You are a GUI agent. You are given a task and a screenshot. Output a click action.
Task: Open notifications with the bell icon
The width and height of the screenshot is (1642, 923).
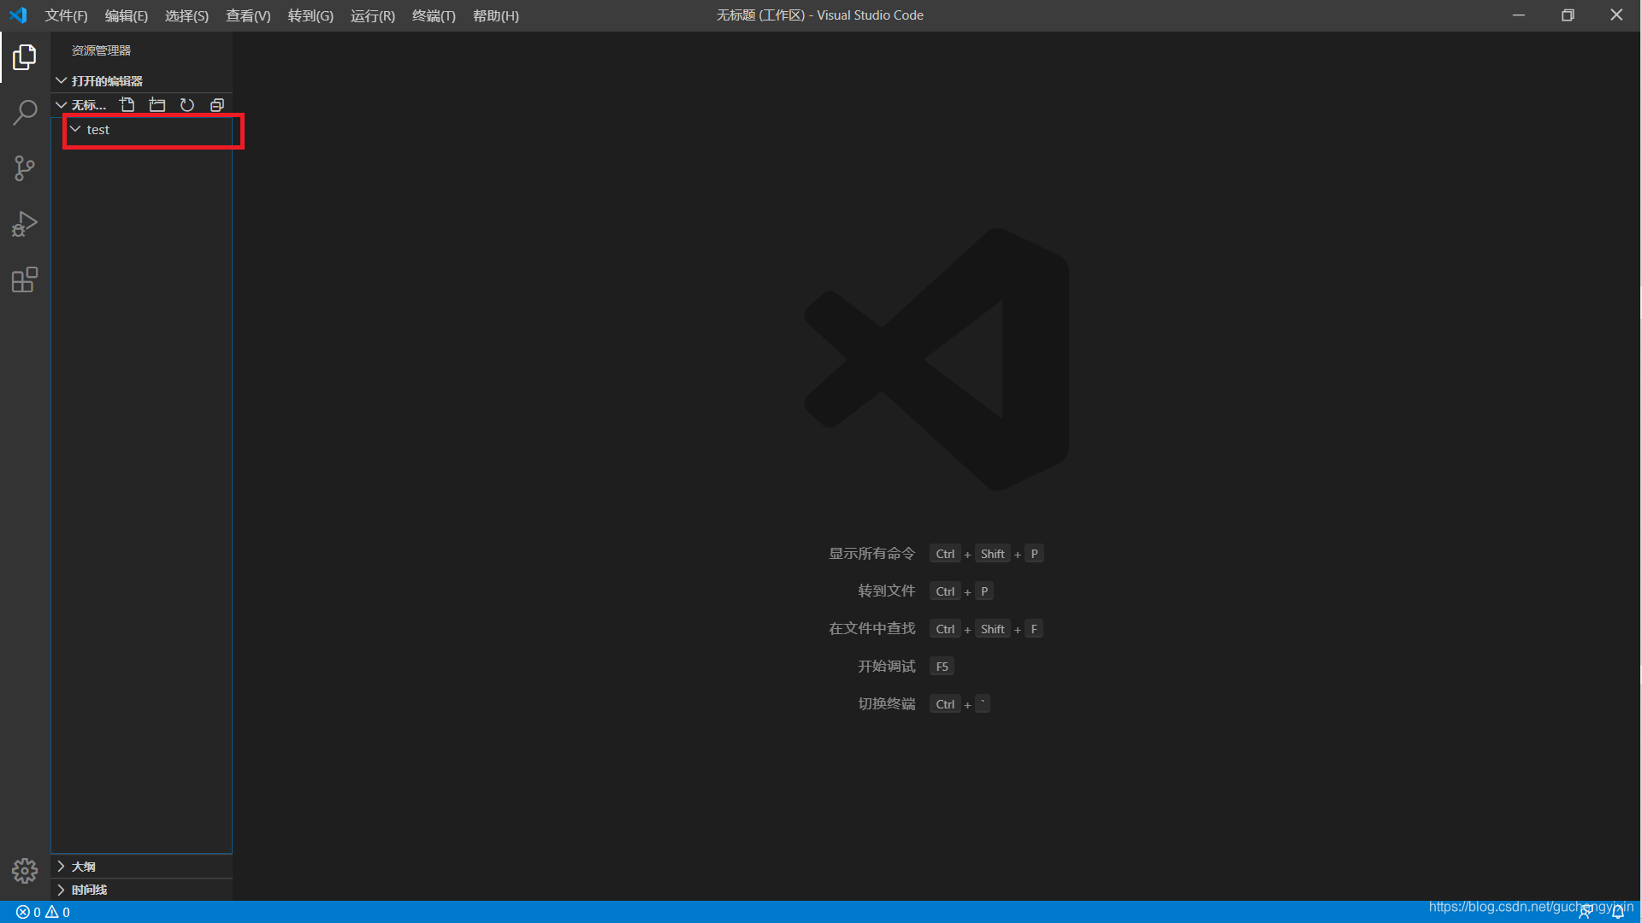(x=1618, y=913)
